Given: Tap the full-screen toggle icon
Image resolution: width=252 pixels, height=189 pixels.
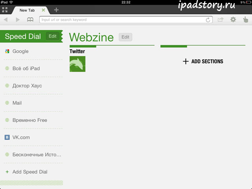Looking at the screenshot, I should tap(5, 10).
